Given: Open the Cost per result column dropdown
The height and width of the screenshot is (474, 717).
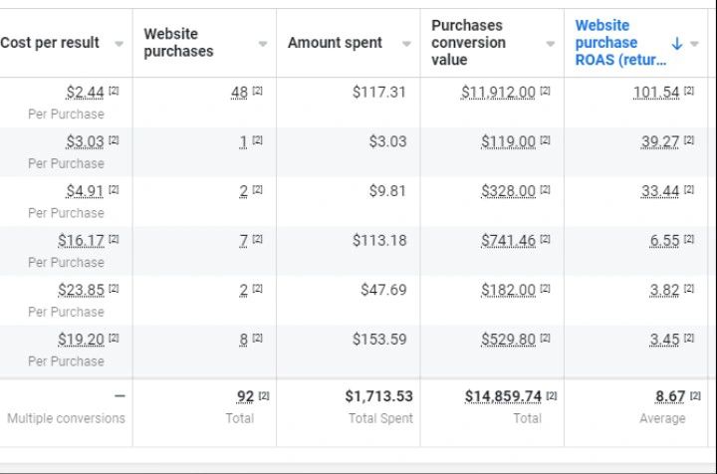Looking at the screenshot, I should [119, 44].
